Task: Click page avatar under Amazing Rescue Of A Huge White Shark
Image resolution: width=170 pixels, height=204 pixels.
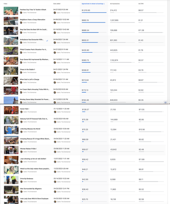Action: [x=21, y=142]
